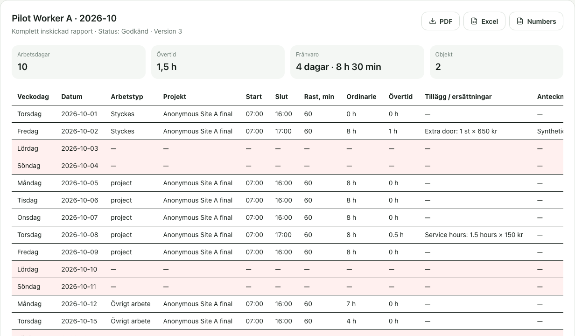Select the 0.5 h overtime cell
This screenshot has height=336, width=575.
396,235
